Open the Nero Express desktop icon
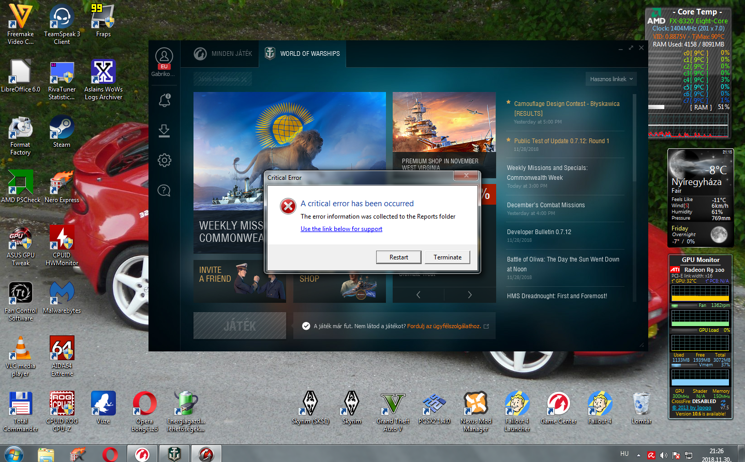Screen dimensions: 745x462 coord(62,187)
